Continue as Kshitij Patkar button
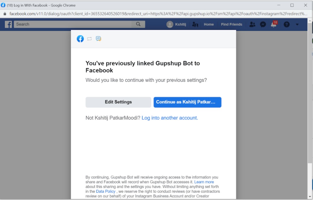 [188, 102]
